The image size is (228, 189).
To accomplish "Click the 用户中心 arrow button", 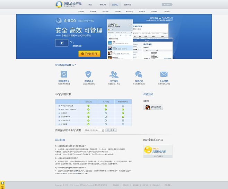I will pos(167,4).
